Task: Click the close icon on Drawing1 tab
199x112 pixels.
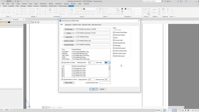Action: coord(23,19)
